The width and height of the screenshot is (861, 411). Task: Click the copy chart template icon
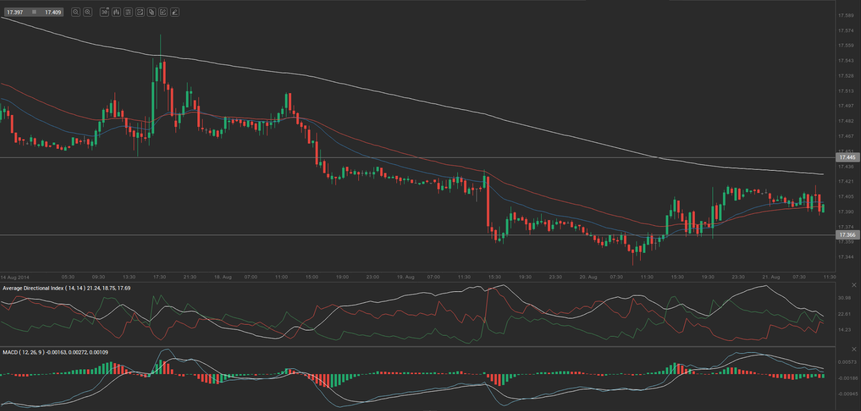click(152, 12)
